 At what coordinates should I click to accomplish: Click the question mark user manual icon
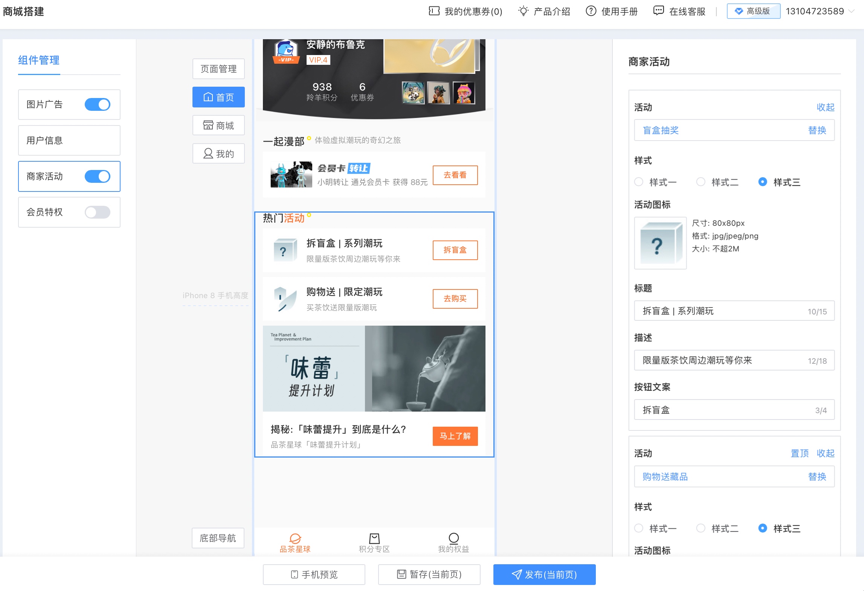tap(591, 11)
